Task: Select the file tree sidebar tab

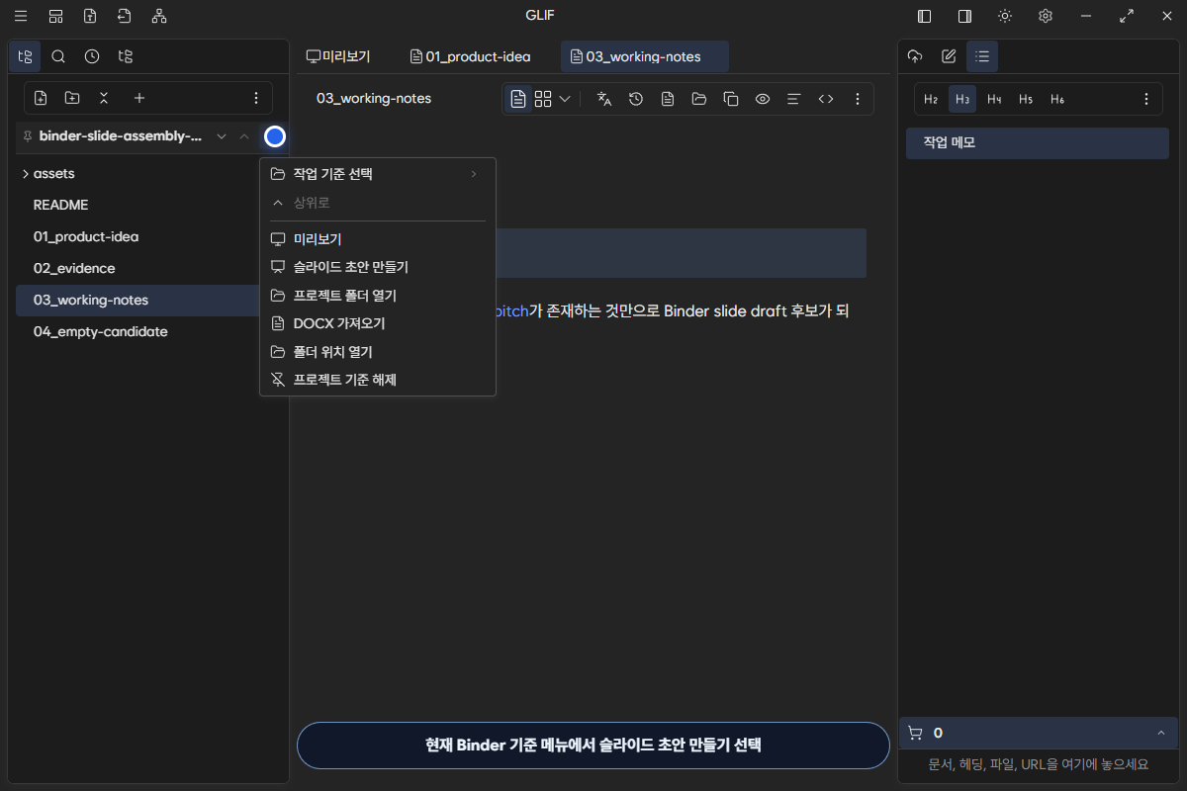Action: (25, 56)
